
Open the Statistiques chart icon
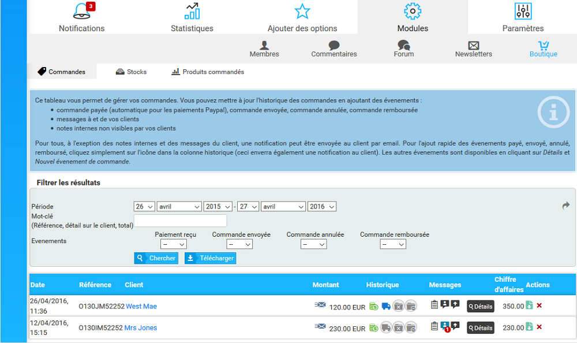coord(192,12)
